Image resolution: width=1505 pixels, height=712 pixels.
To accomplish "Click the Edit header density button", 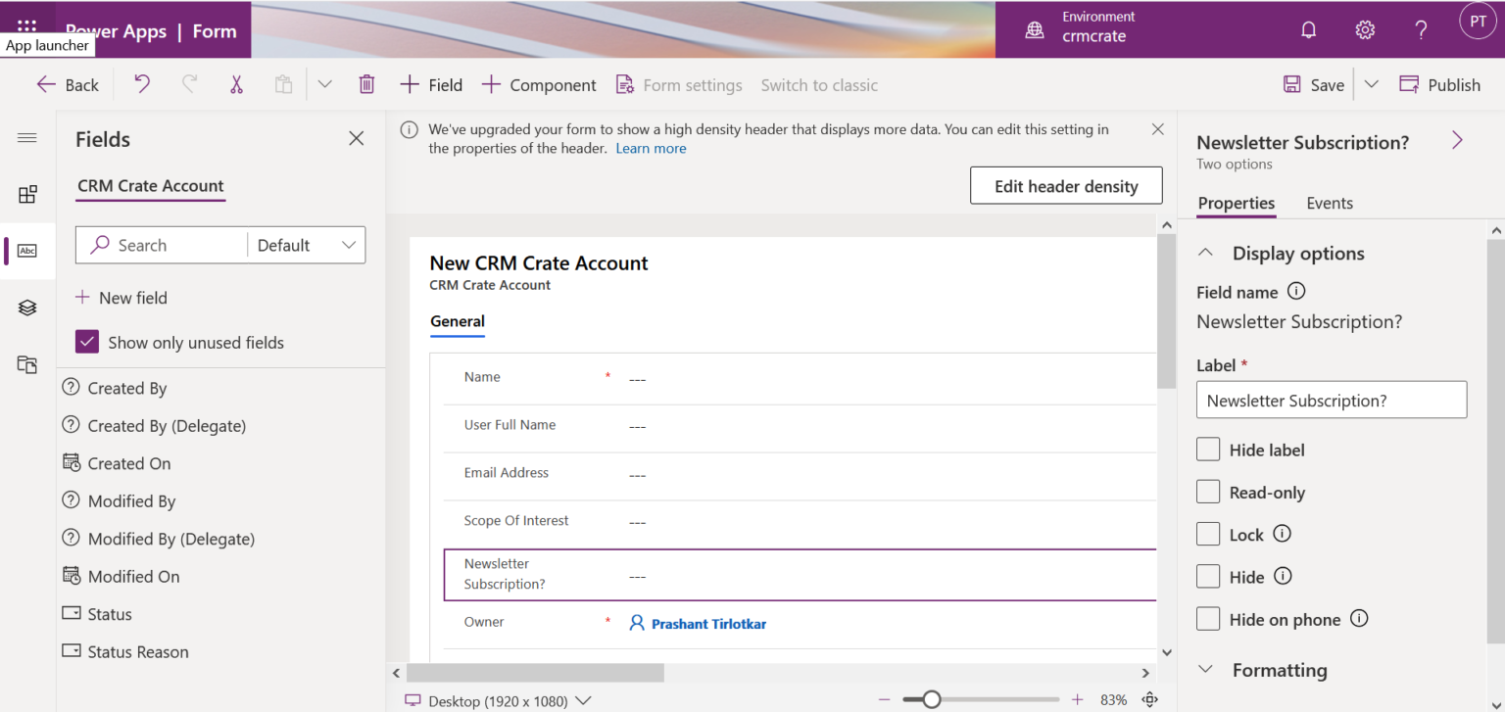I will tap(1066, 185).
